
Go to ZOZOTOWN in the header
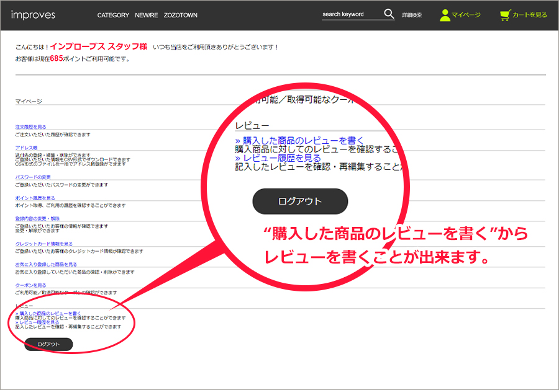pos(181,15)
